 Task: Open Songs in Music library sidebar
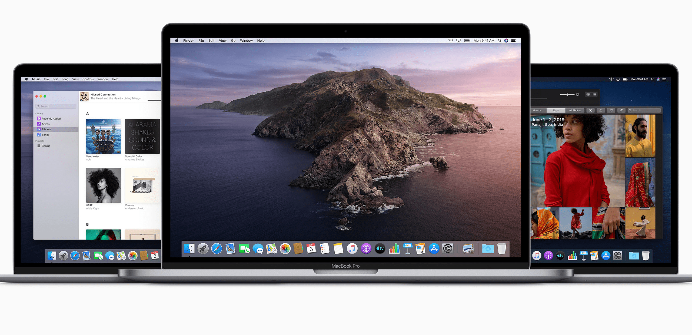point(45,135)
